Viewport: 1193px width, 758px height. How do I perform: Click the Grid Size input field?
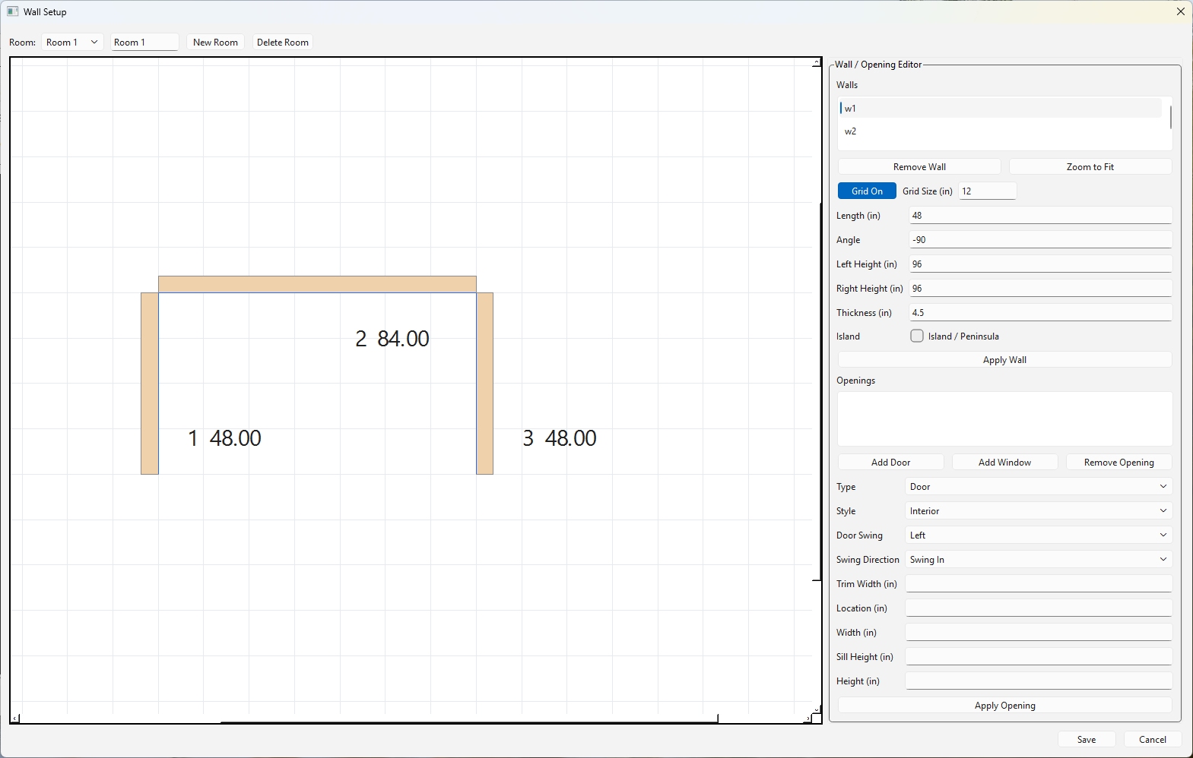pos(988,191)
